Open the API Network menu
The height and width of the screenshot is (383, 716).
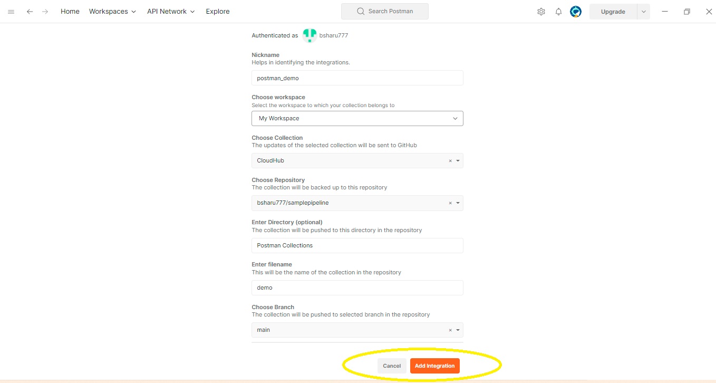coord(171,12)
